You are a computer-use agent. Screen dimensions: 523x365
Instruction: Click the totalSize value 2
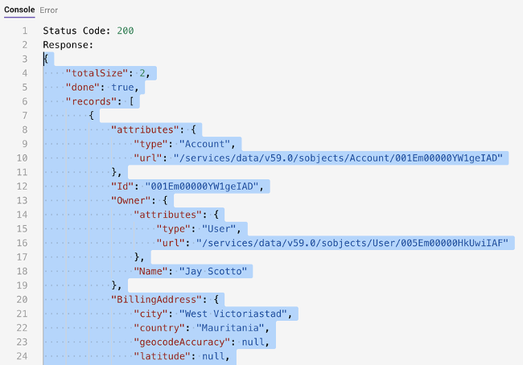click(x=142, y=73)
